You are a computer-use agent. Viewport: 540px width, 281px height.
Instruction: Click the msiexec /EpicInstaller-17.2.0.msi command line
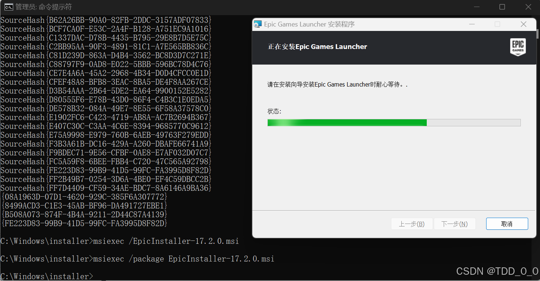pyautogui.click(x=120, y=241)
